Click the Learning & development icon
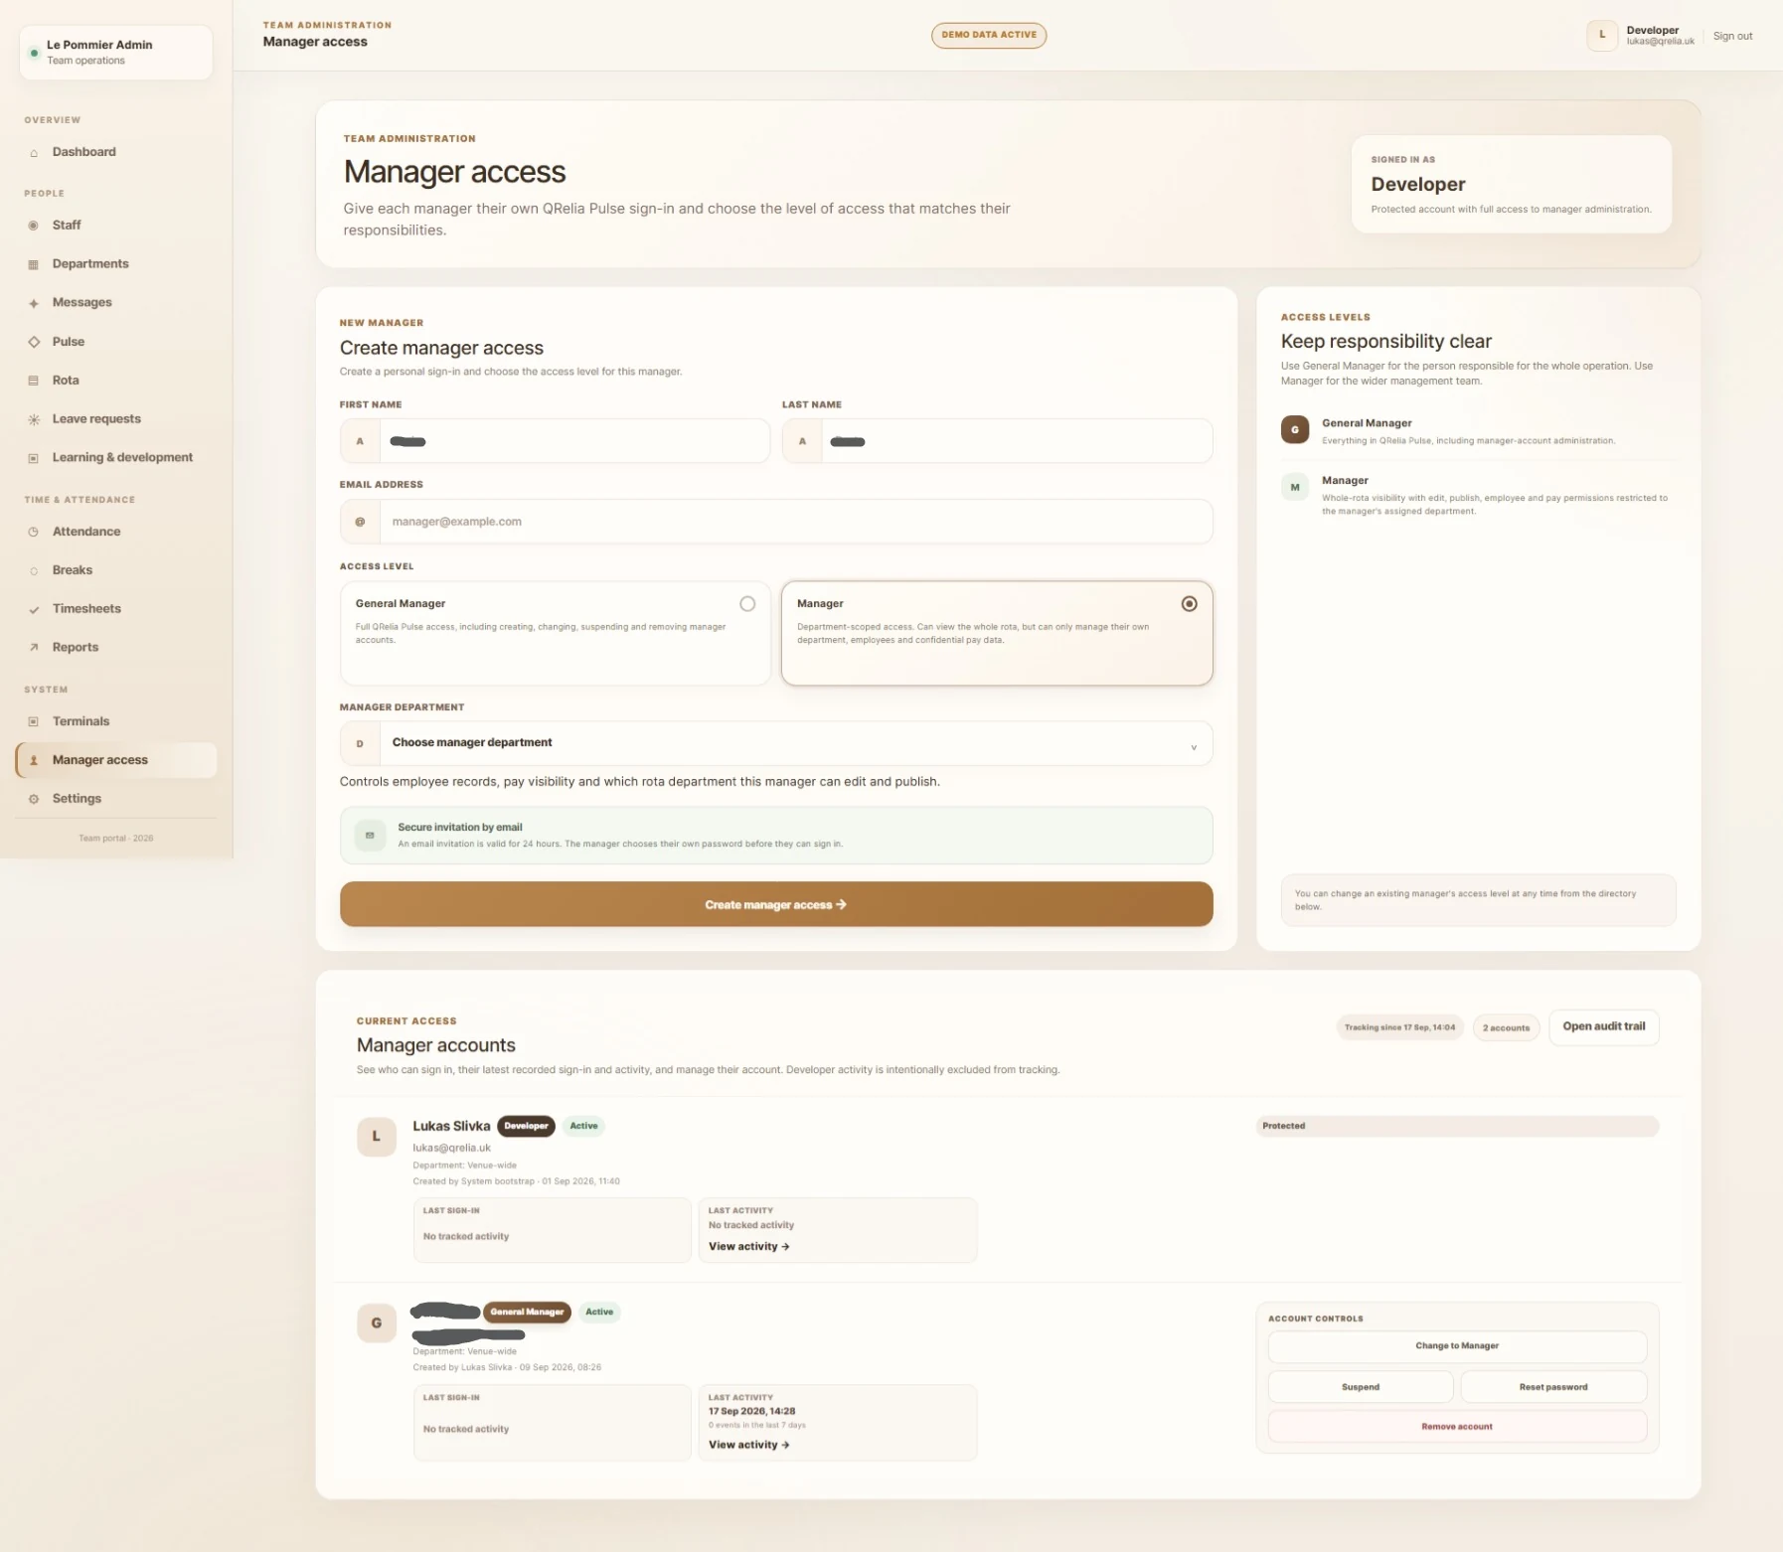Image resolution: width=1783 pixels, height=1552 pixels. 34,458
